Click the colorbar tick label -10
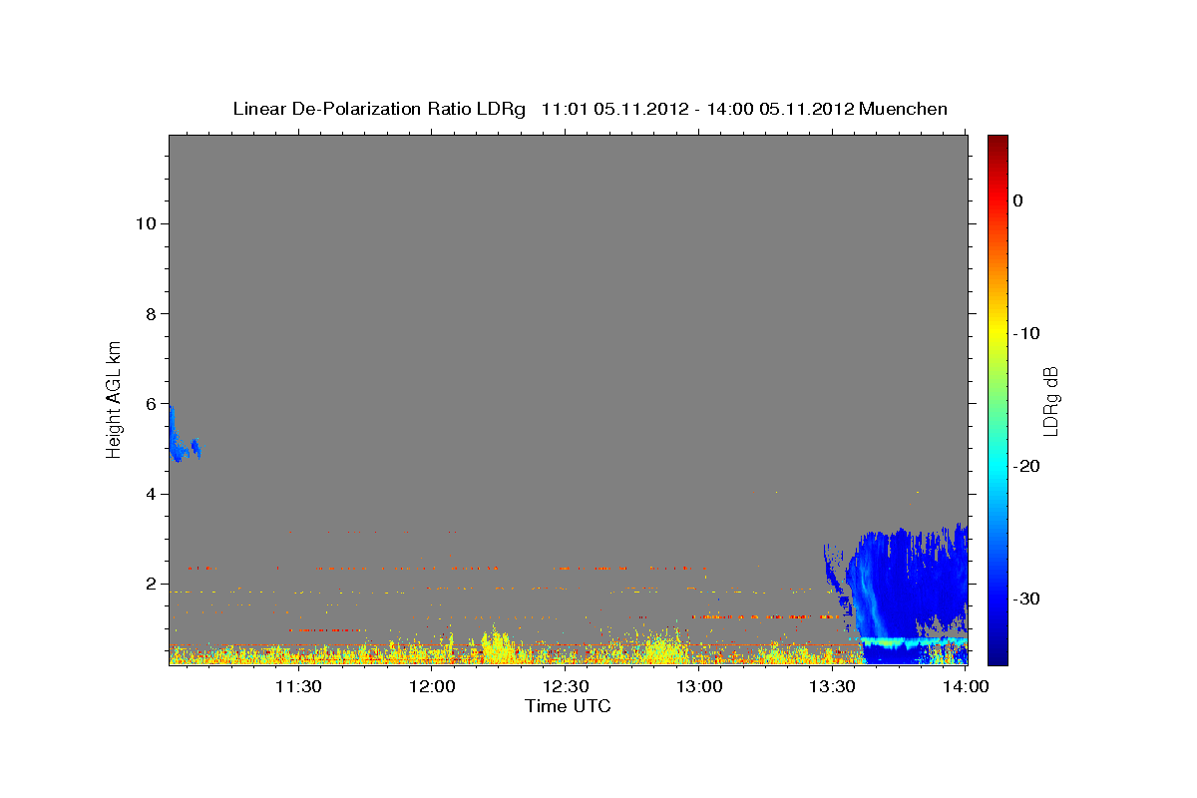 [1027, 333]
